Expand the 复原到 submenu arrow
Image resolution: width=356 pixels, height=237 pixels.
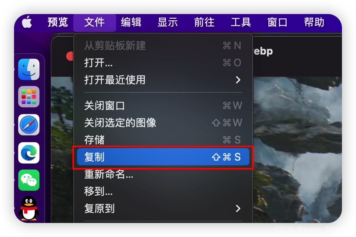tap(238, 209)
